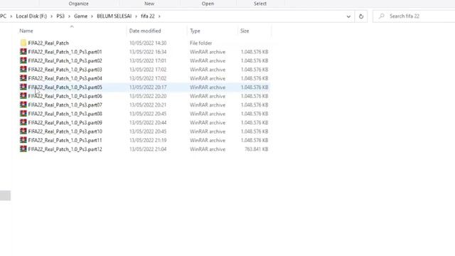Click WinRAR archive type of part09
455x256 pixels.
point(208,122)
